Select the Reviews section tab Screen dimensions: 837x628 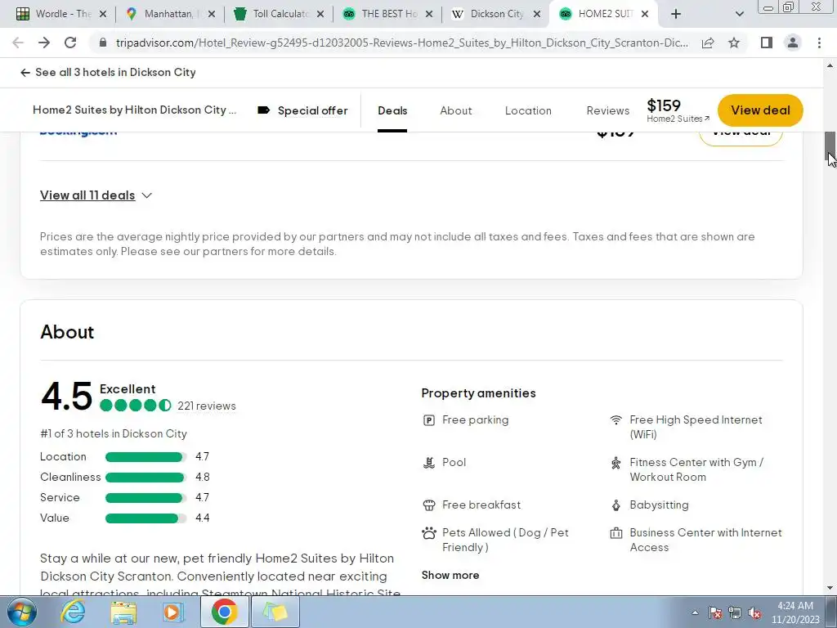point(608,110)
